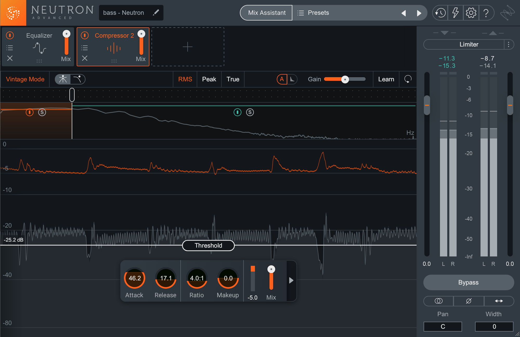Grab the Compressor 2 module reorder dots handle
This screenshot has width=520, height=337.
click(114, 61)
